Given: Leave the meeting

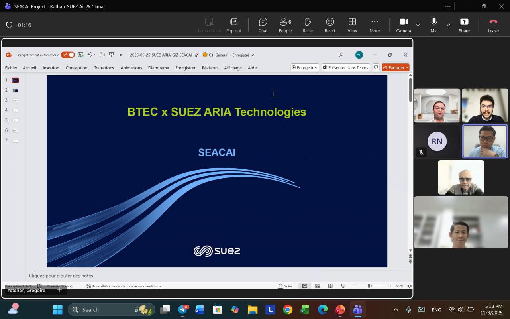Looking at the screenshot, I should (493, 25).
